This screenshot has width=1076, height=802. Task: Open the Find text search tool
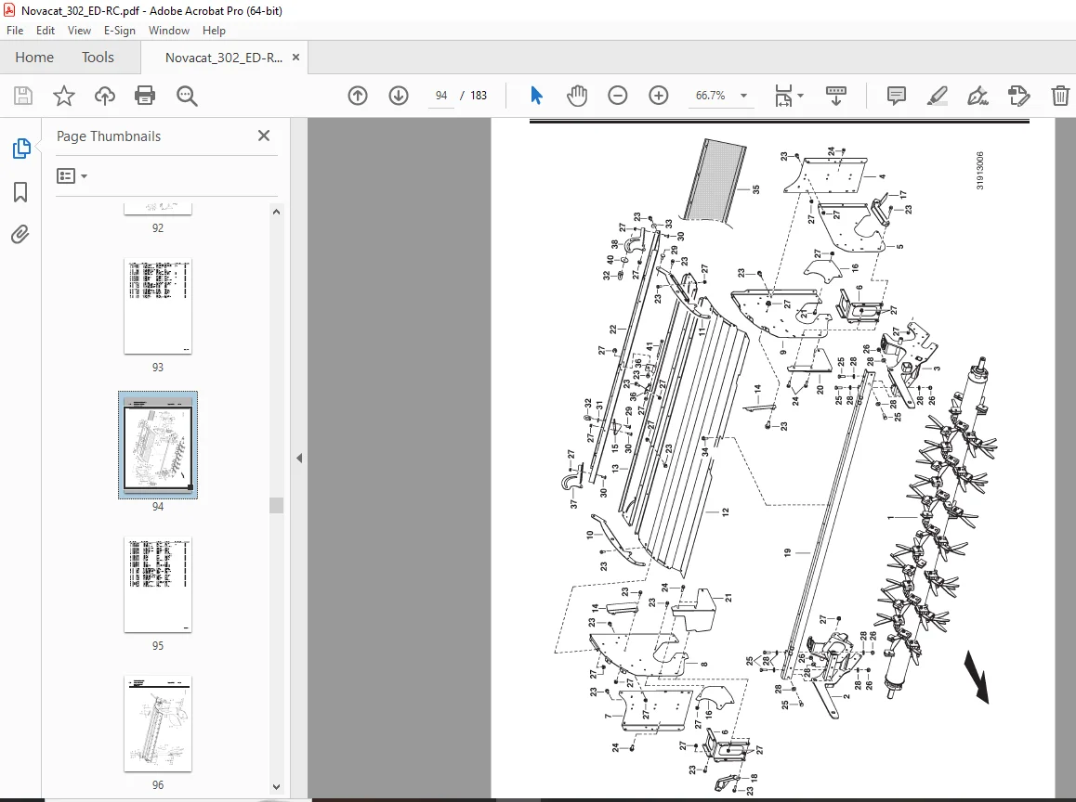[x=187, y=96]
